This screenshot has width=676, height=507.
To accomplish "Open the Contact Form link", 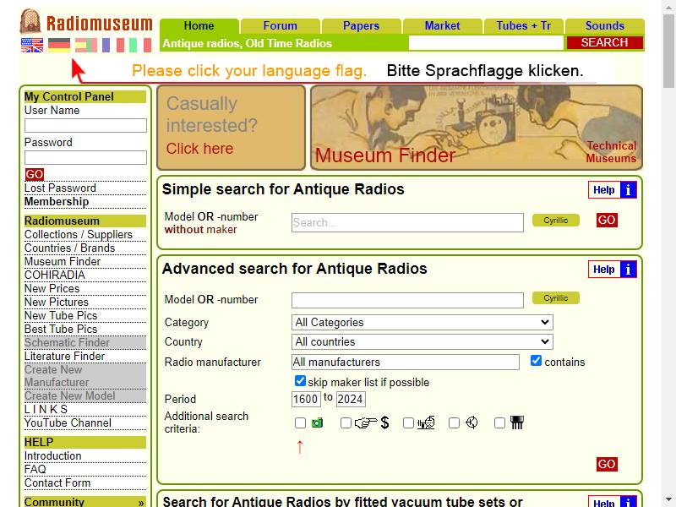I will click(x=57, y=482).
